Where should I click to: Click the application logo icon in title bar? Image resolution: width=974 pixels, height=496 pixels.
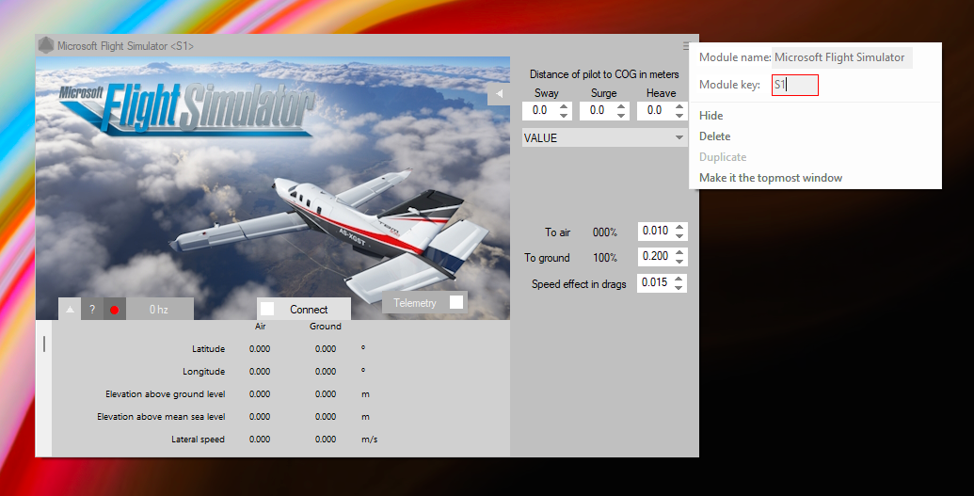click(x=46, y=45)
